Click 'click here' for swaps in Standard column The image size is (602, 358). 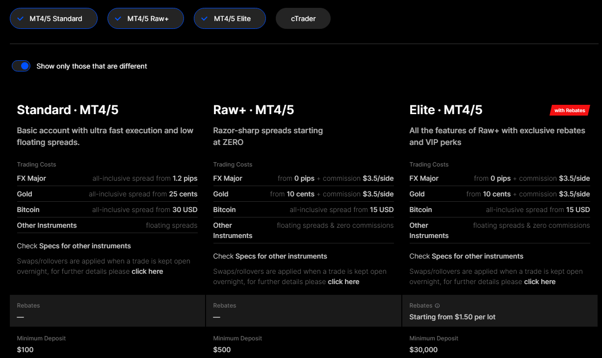pyautogui.click(x=147, y=271)
